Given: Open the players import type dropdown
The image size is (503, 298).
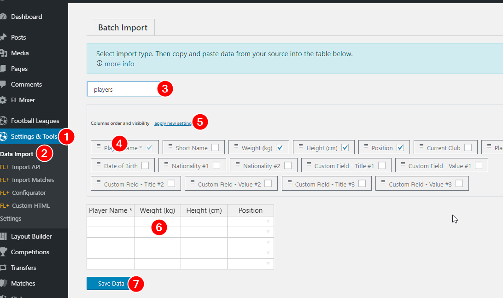Looking at the screenshot, I should coord(127,89).
